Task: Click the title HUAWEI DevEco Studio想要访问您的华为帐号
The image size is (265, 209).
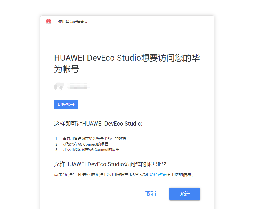Action: click(x=127, y=63)
